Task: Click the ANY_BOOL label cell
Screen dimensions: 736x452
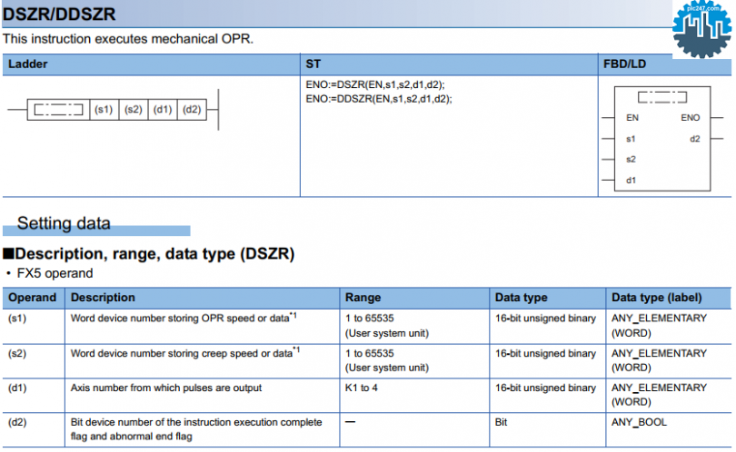Action: 639,422
